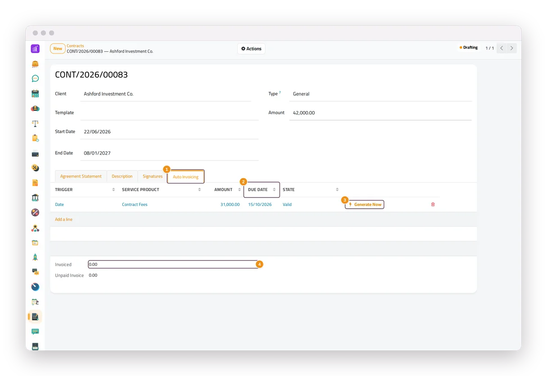Click the Invoiced value field 0.00

tap(173, 264)
